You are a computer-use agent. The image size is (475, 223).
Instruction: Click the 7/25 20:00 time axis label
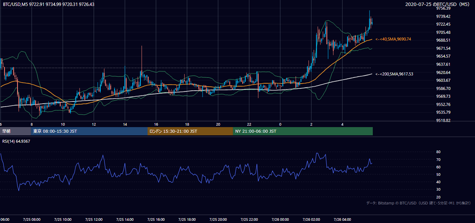click(x=218, y=219)
